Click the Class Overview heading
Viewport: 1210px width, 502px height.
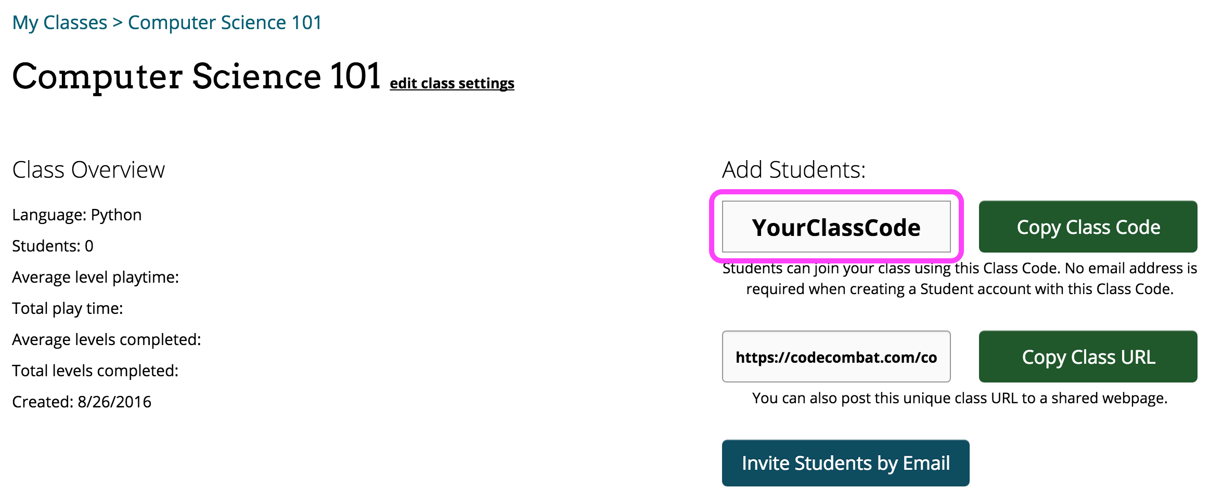[x=88, y=170]
